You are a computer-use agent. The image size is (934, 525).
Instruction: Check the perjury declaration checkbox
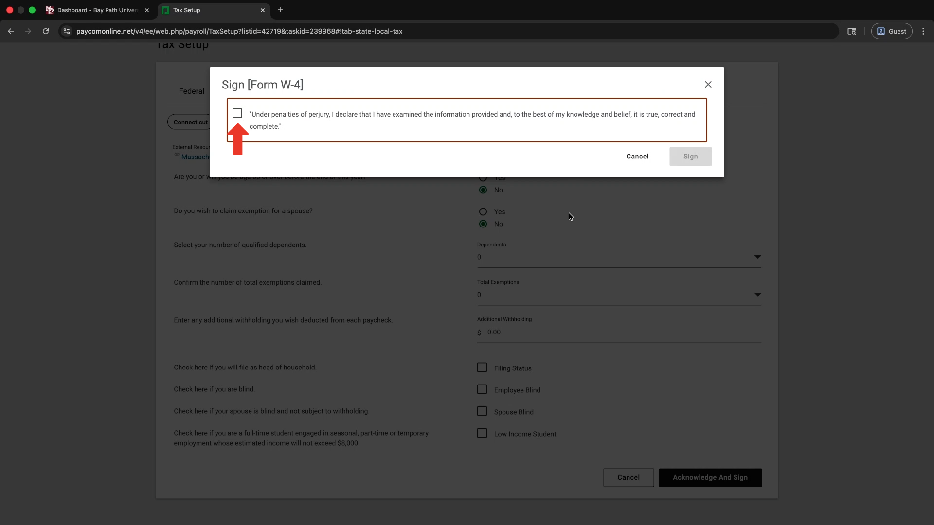(237, 113)
